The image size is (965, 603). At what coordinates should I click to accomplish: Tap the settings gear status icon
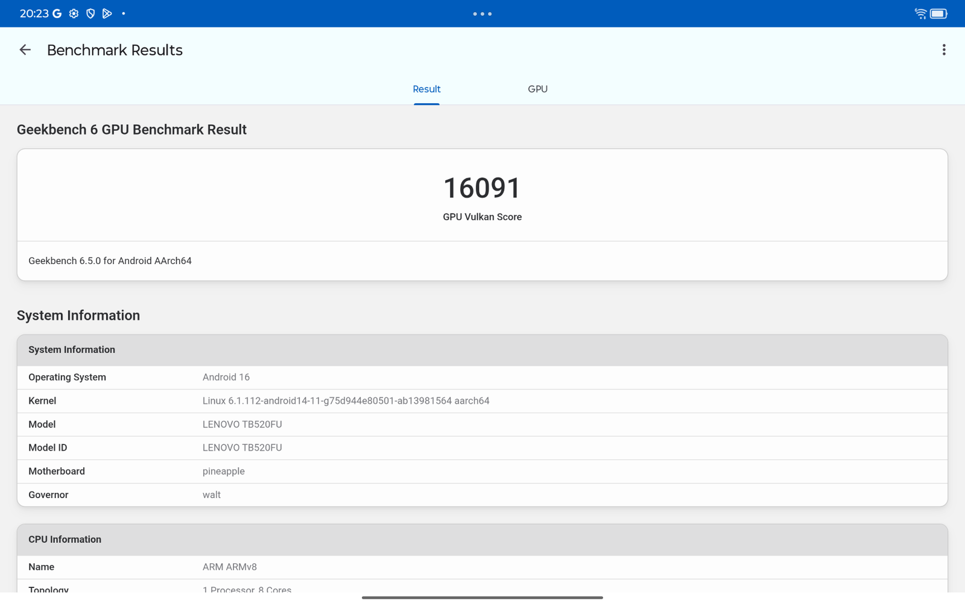pyautogui.click(x=74, y=13)
